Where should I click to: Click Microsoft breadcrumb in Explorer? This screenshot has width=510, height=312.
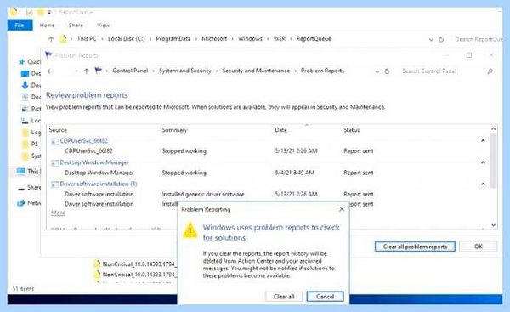point(214,38)
